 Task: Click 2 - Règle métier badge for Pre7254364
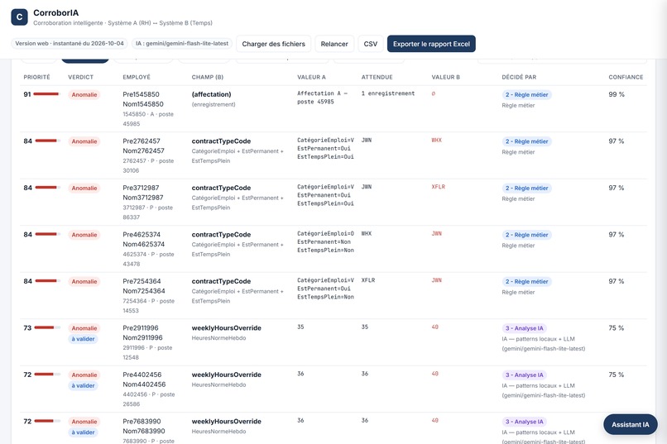point(526,281)
